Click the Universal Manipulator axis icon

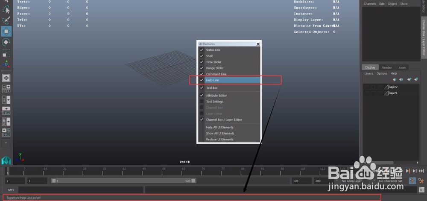[6, 64]
